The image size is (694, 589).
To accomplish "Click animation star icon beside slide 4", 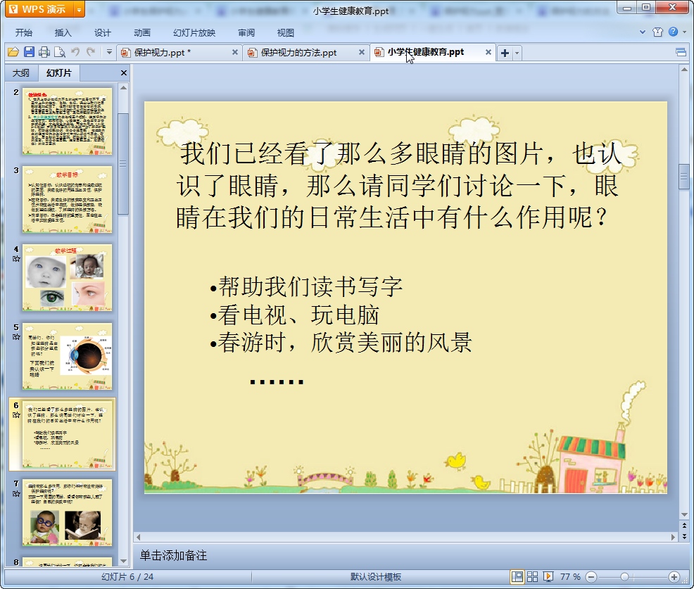I will (16, 259).
